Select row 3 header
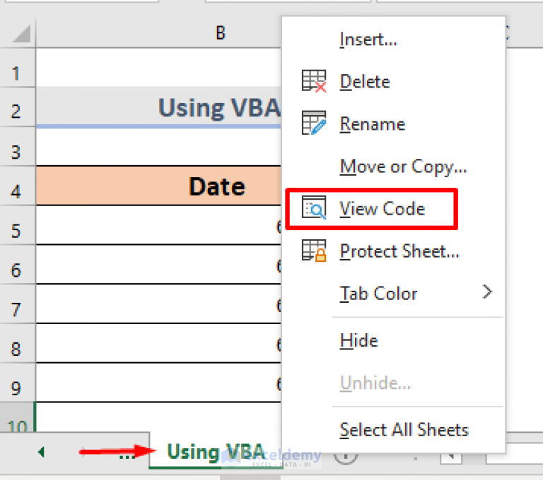 tap(17, 147)
